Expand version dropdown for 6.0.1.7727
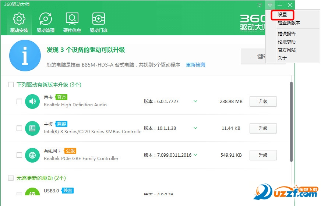This screenshot has width=321, height=206. coord(195,101)
